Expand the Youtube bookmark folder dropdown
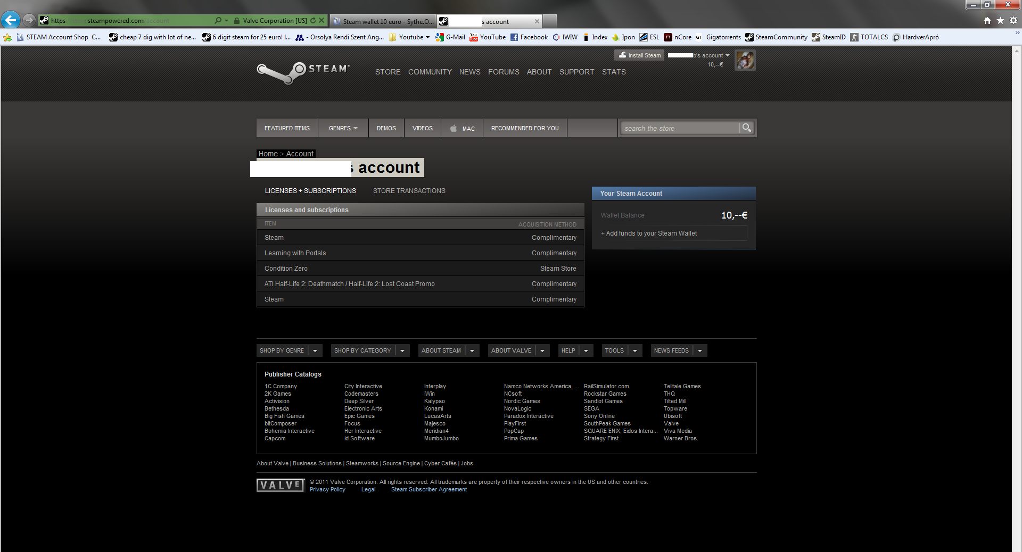The width and height of the screenshot is (1022, 552). coord(427,37)
